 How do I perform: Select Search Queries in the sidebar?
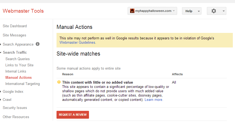coord(18,59)
